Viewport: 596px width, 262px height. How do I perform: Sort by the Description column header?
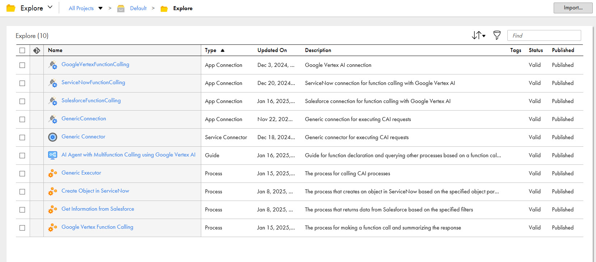pyautogui.click(x=318, y=50)
